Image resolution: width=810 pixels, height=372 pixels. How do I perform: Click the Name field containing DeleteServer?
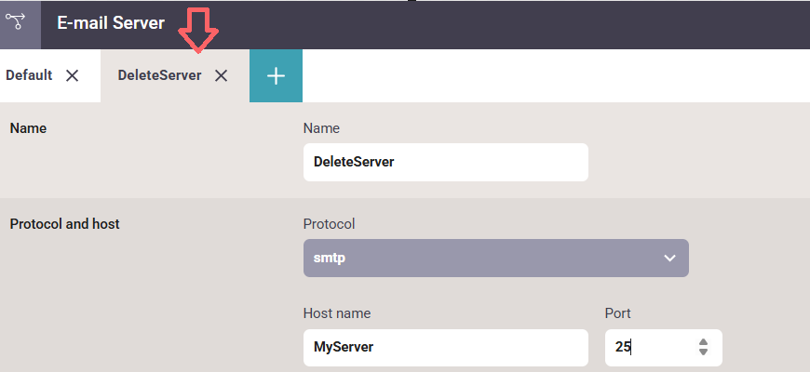point(445,162)
